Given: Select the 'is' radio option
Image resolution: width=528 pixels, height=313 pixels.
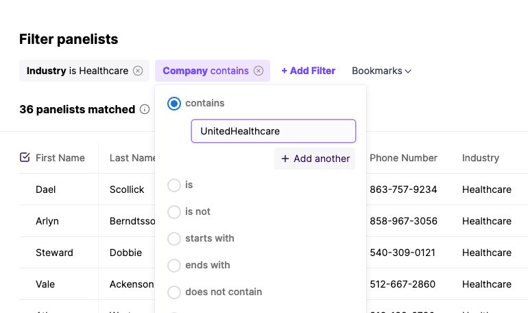Looking at the screenshot, I should [x=174, y=185].
